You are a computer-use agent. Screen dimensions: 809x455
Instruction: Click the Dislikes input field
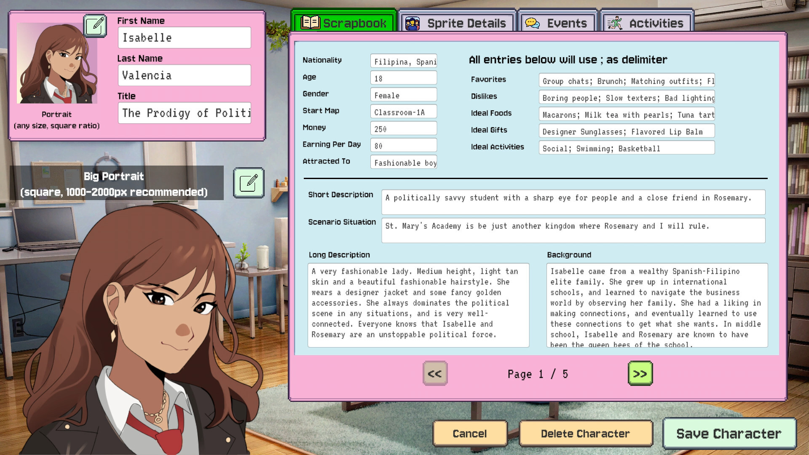(627, 97)
